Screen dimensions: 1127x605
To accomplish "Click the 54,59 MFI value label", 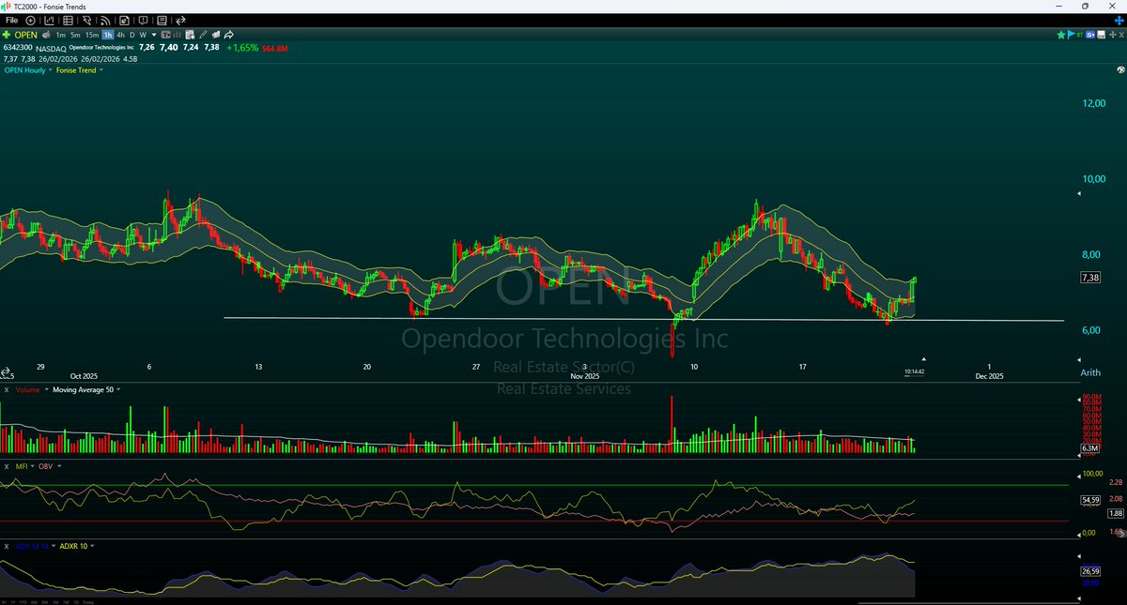I will (x=1090, y=500).
